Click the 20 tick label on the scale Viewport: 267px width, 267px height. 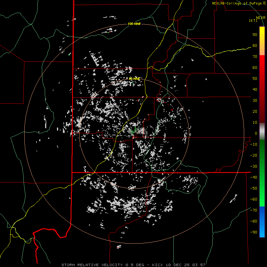tap(255, 112)
